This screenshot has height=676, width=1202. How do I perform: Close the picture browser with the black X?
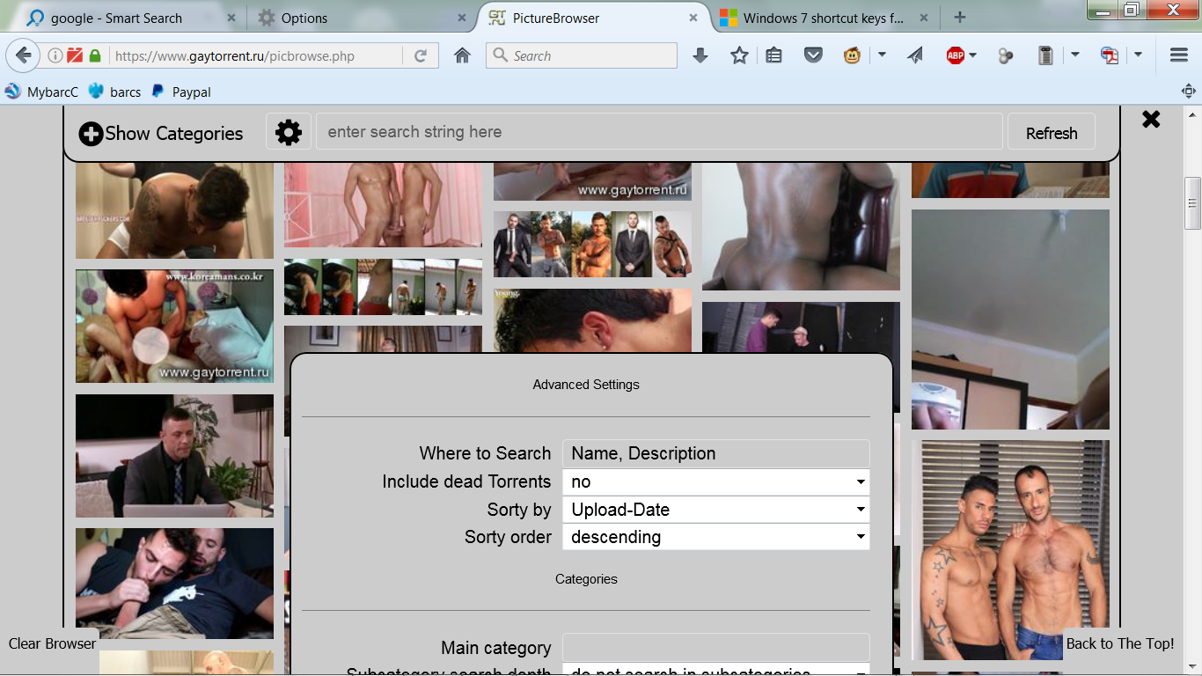[1151, 120]
